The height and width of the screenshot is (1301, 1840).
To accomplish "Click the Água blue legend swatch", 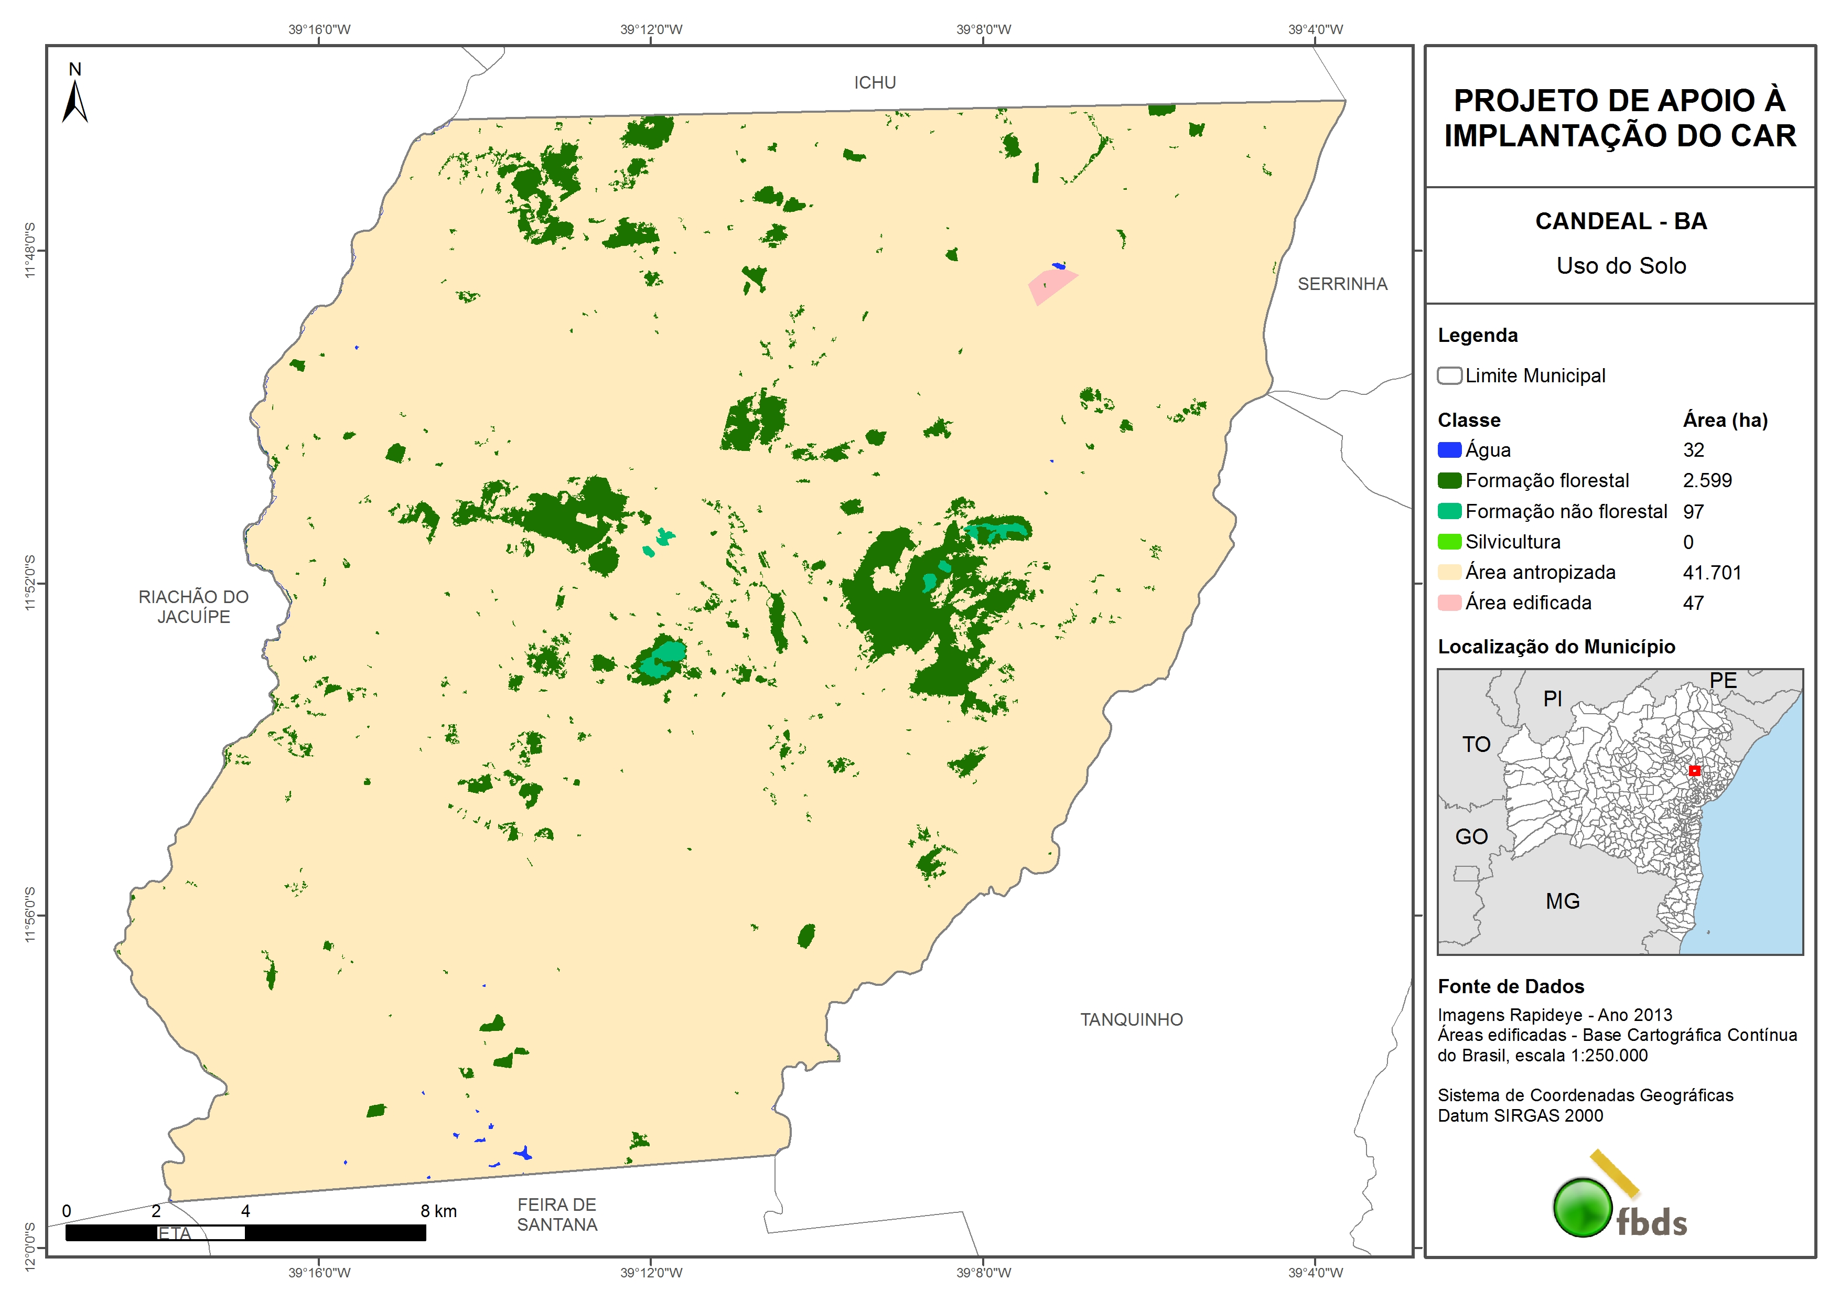I will [x=1449, y=450].
